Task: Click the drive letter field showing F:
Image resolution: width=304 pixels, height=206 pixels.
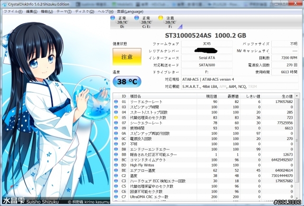Action: point(207,72)
